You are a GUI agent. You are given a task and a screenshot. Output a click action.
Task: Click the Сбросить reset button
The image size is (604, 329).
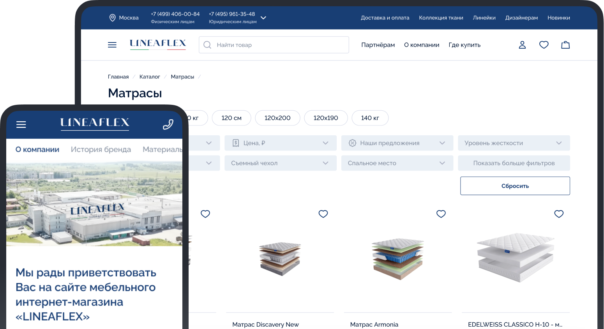click(x=515, y=186)
